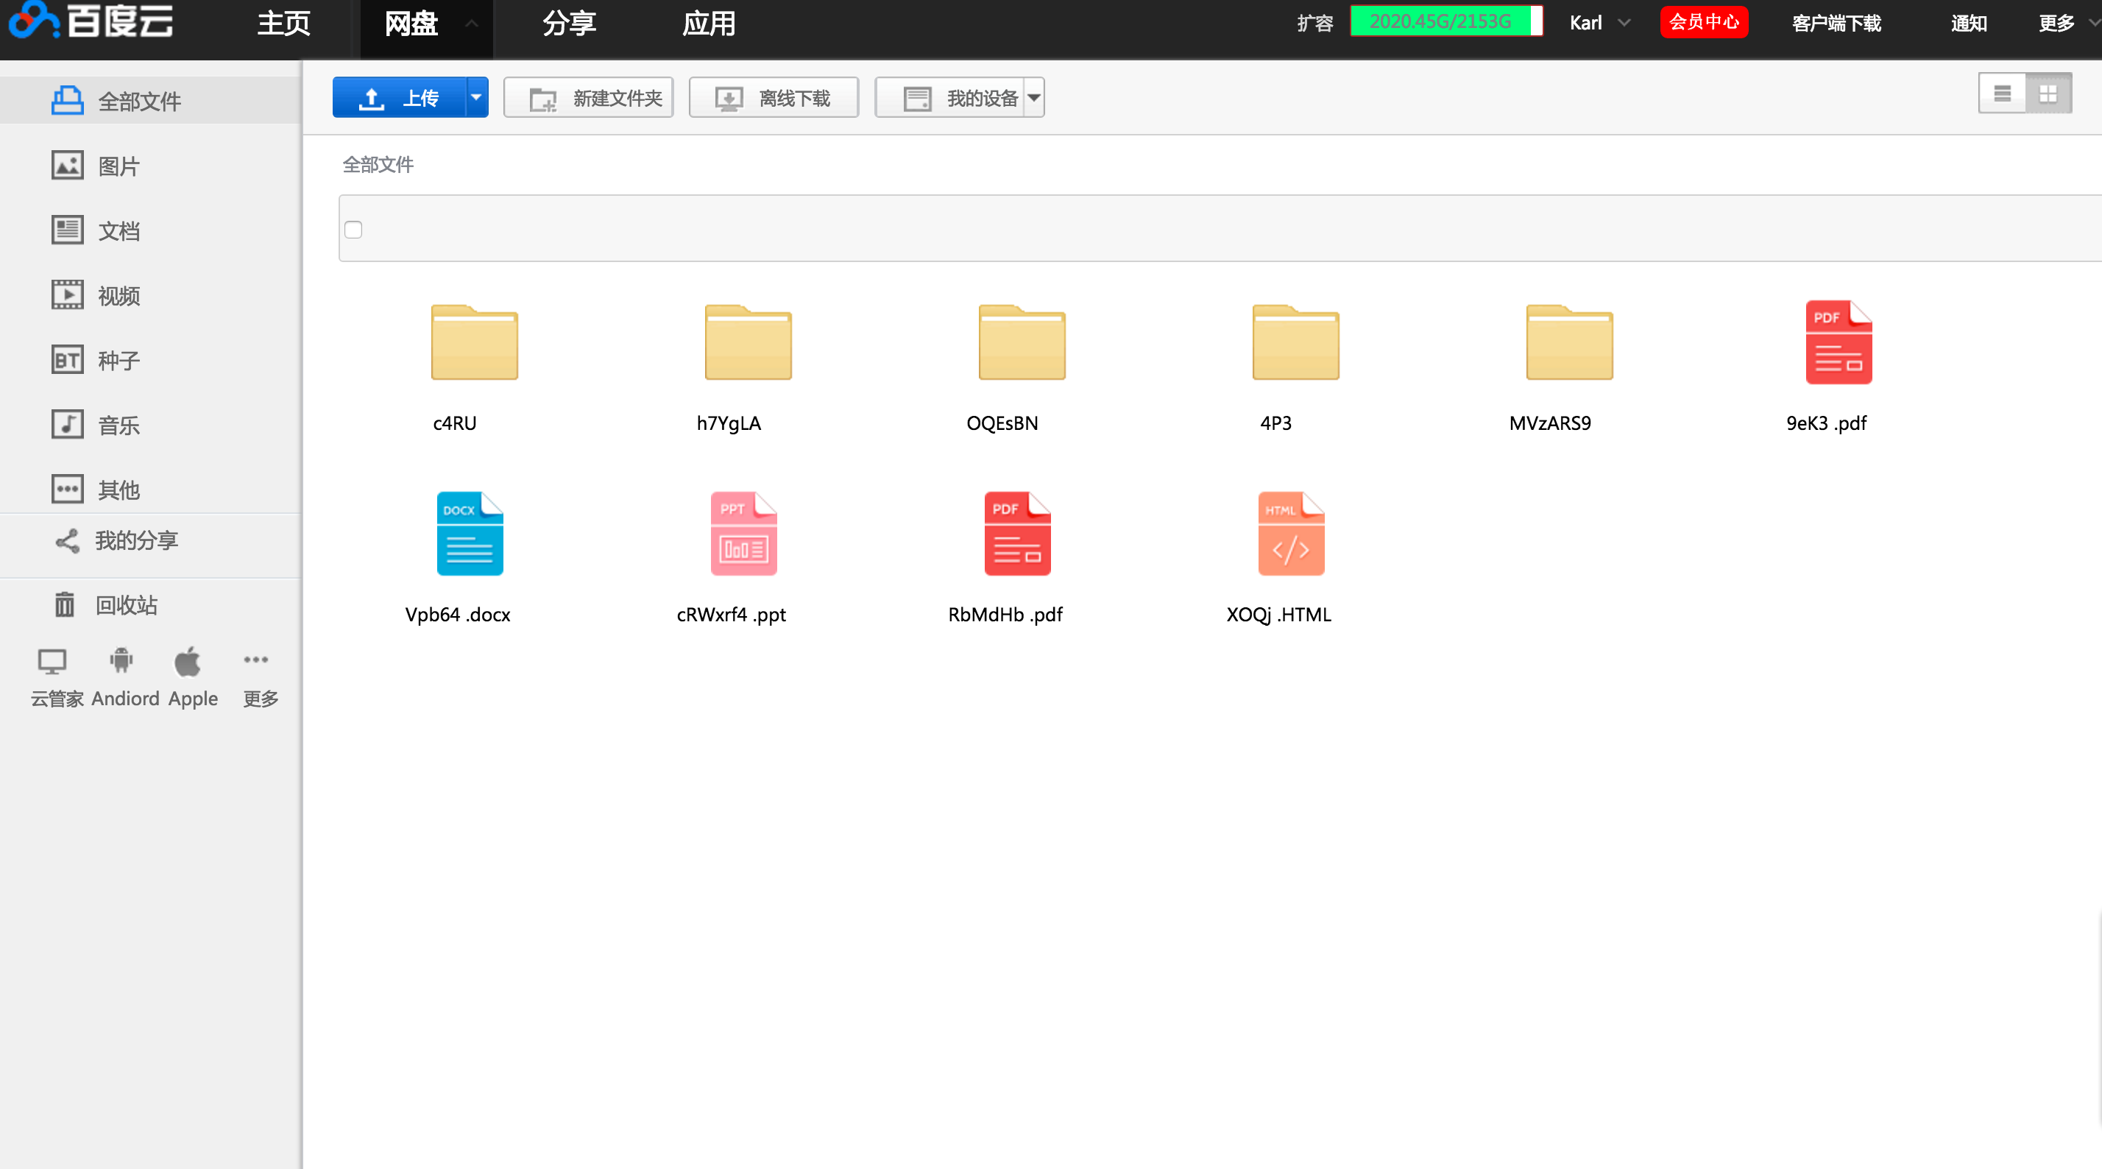Click the Andiord client icon

coord(121,661)
